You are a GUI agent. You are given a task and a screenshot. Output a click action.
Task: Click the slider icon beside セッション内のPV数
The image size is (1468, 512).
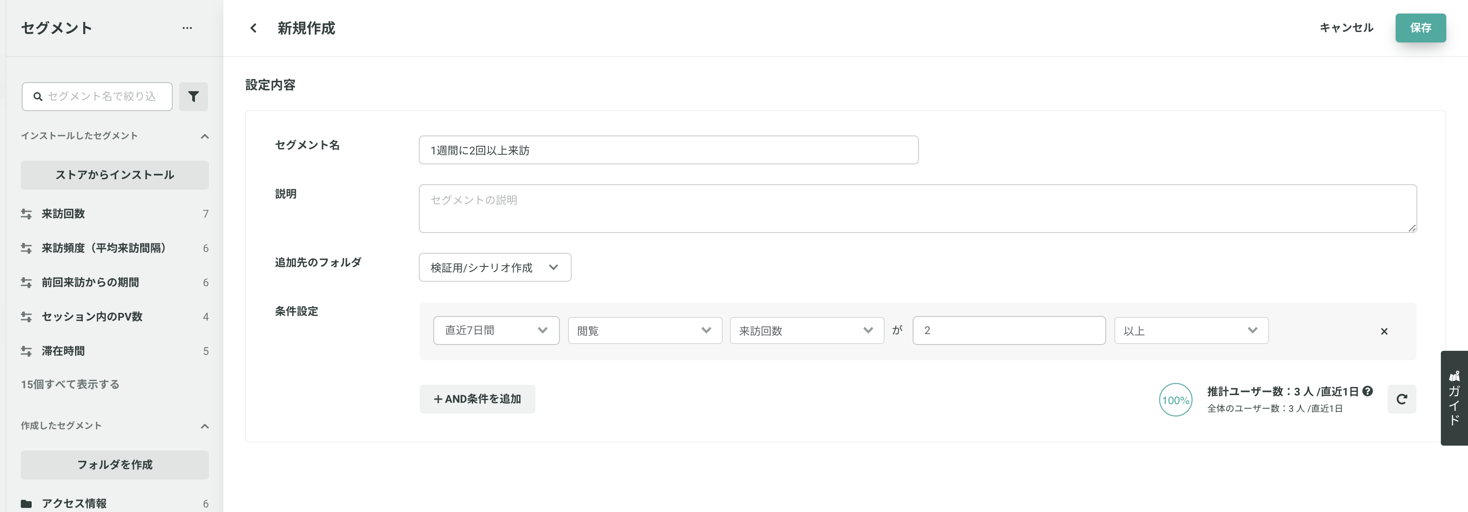click(x=26, y=317)
